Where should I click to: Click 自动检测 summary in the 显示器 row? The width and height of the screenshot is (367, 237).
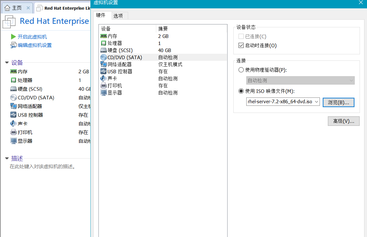(x=168, y=93)
